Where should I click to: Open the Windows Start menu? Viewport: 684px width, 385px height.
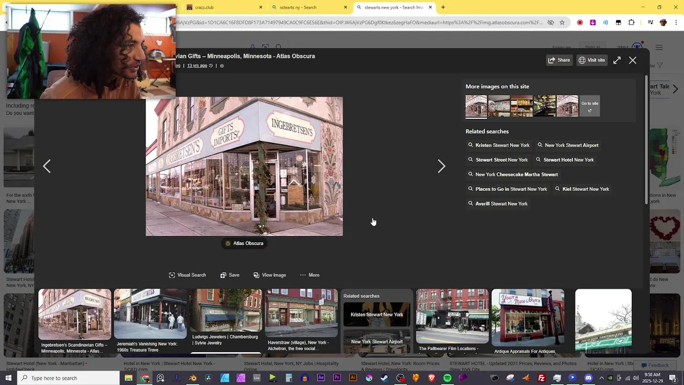pos(8,378)
